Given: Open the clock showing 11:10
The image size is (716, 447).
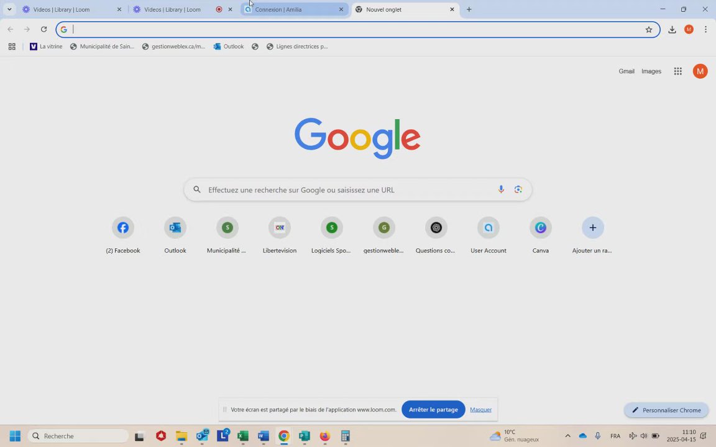Looking at the screenshot, I should 681,436.
